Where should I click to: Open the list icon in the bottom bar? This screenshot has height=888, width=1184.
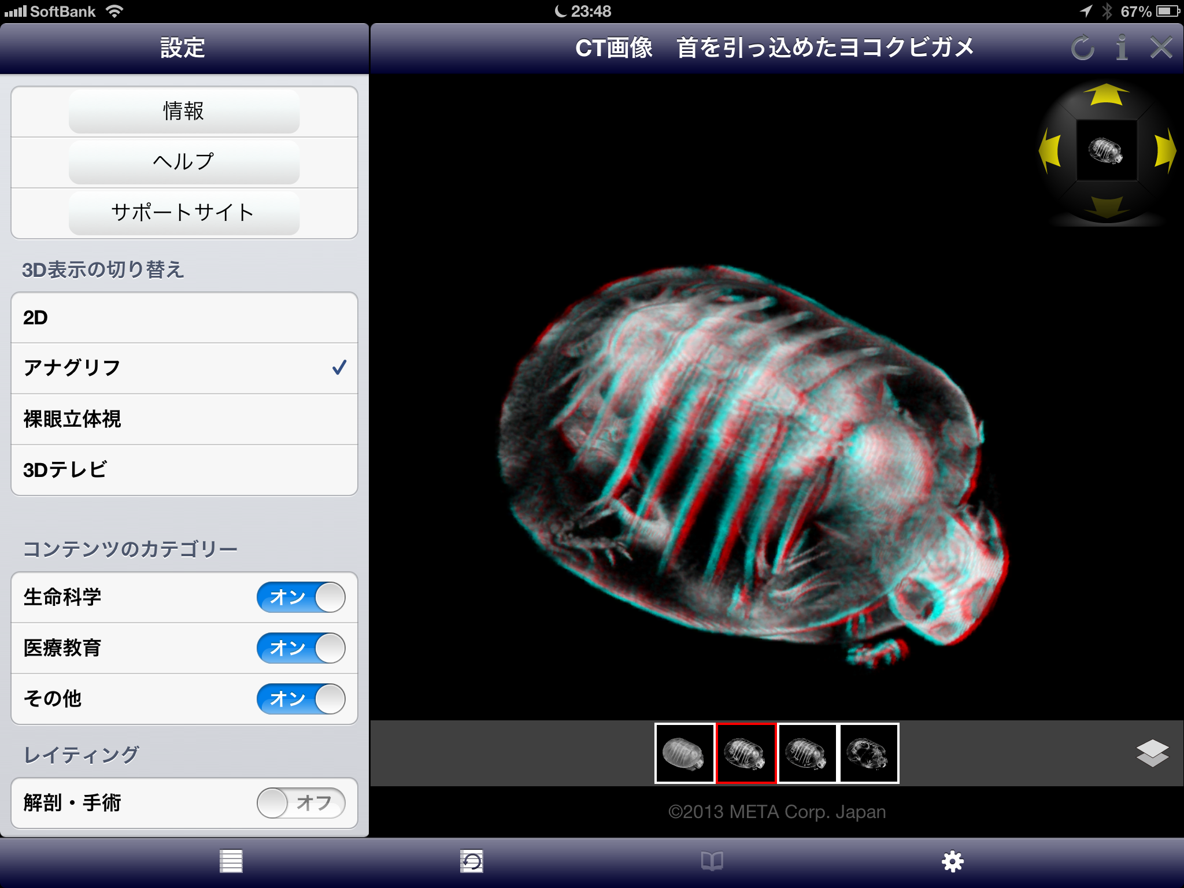(x=231, y=861)
